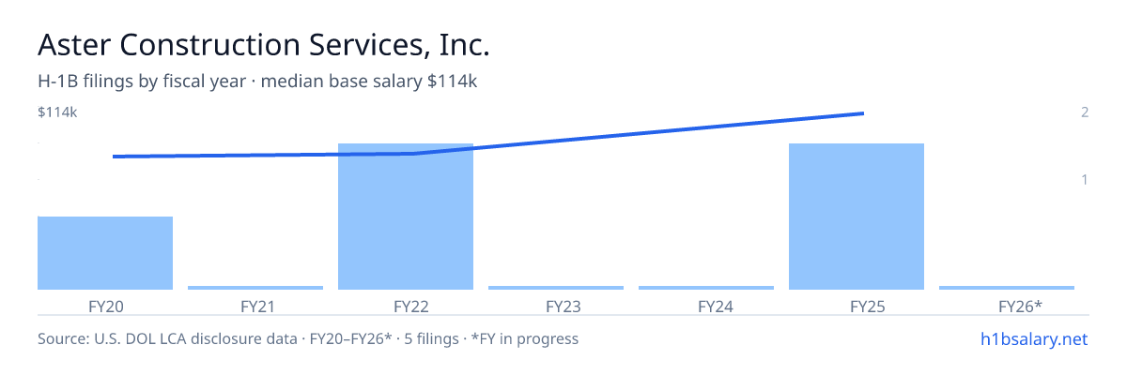Open the h1bsalary.net link
Screen dimensions: 1127x375
(1034, 338)
